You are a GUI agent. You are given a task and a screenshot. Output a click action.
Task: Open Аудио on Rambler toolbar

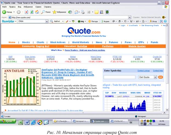[x=105, y=21]
